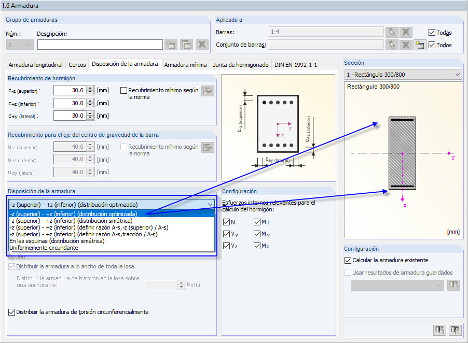Create new bar set icon

pyautogui.click(x=420, y=45)
